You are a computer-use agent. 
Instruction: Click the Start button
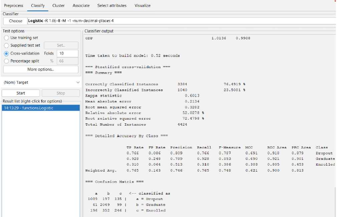pos(21,93)
